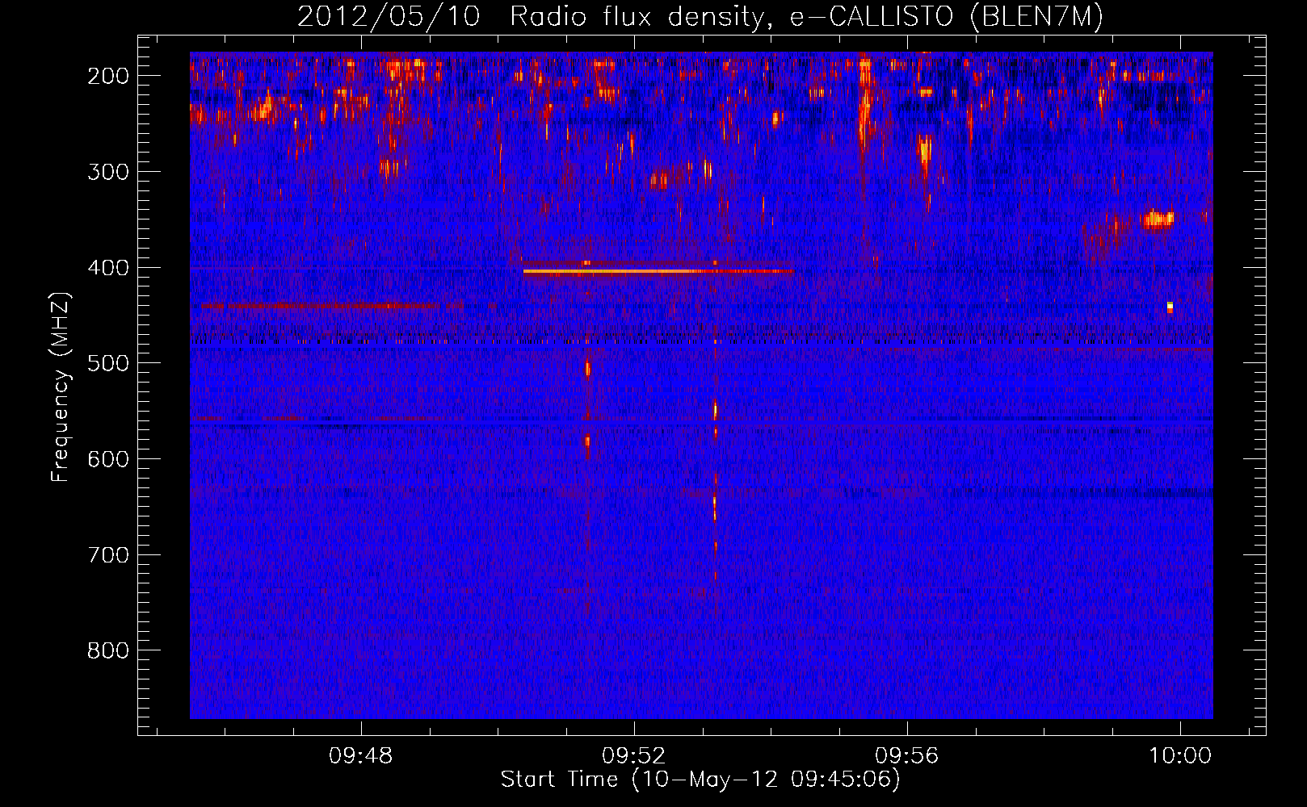Click the 10:00 time tick label
Screen dimensions: 1307x807
point(1180,755)
